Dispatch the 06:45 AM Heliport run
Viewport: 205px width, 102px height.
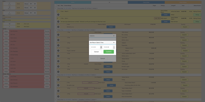(x=184, y=45)
